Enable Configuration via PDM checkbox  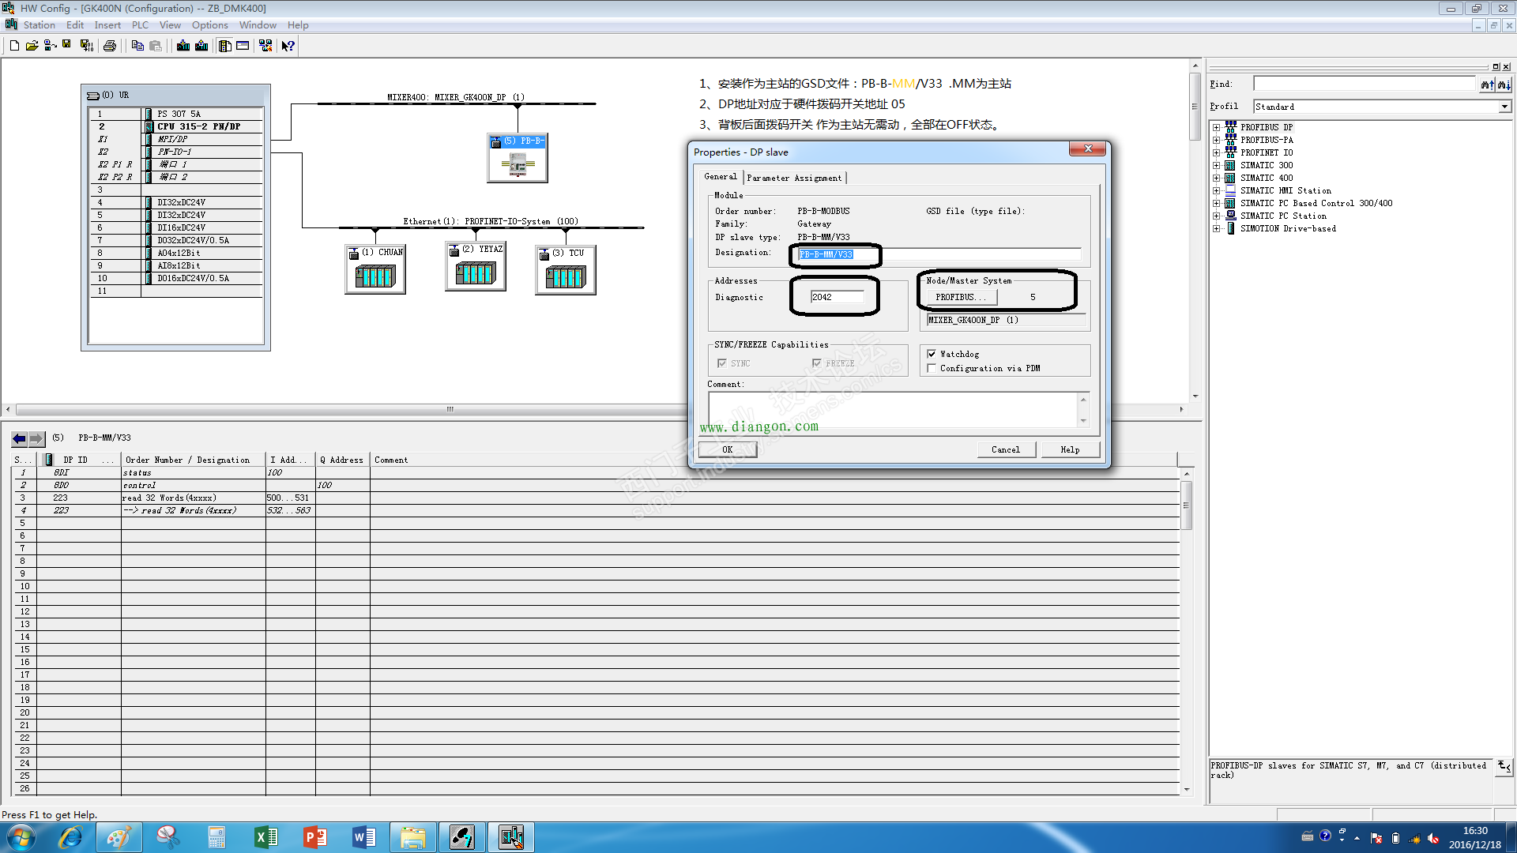(x=932, y=369)
